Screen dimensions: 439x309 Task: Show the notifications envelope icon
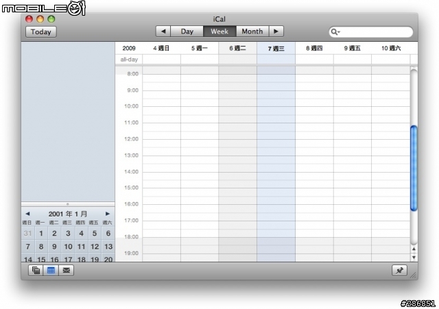click(67, 271)
